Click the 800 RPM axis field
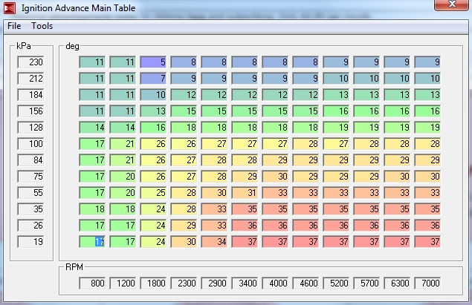Screen dimensions: 472x305 tap(92, 283)
